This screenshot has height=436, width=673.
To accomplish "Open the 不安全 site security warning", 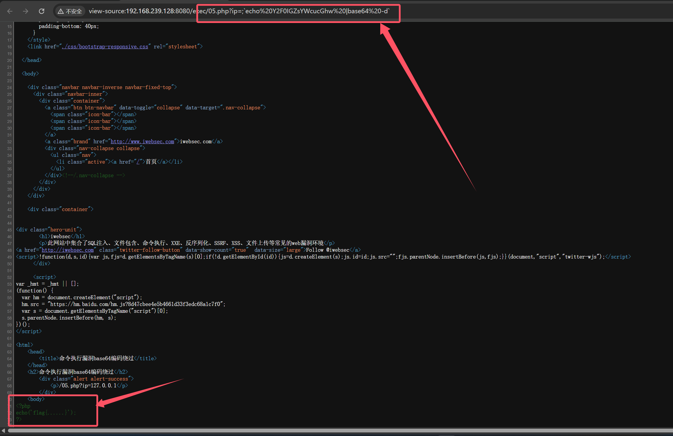I will point(70,11).
